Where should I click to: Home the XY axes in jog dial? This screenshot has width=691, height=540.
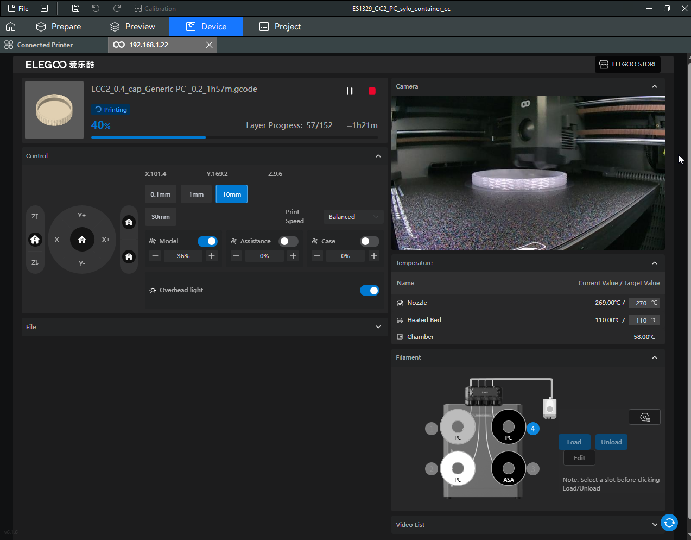(82, 240)
